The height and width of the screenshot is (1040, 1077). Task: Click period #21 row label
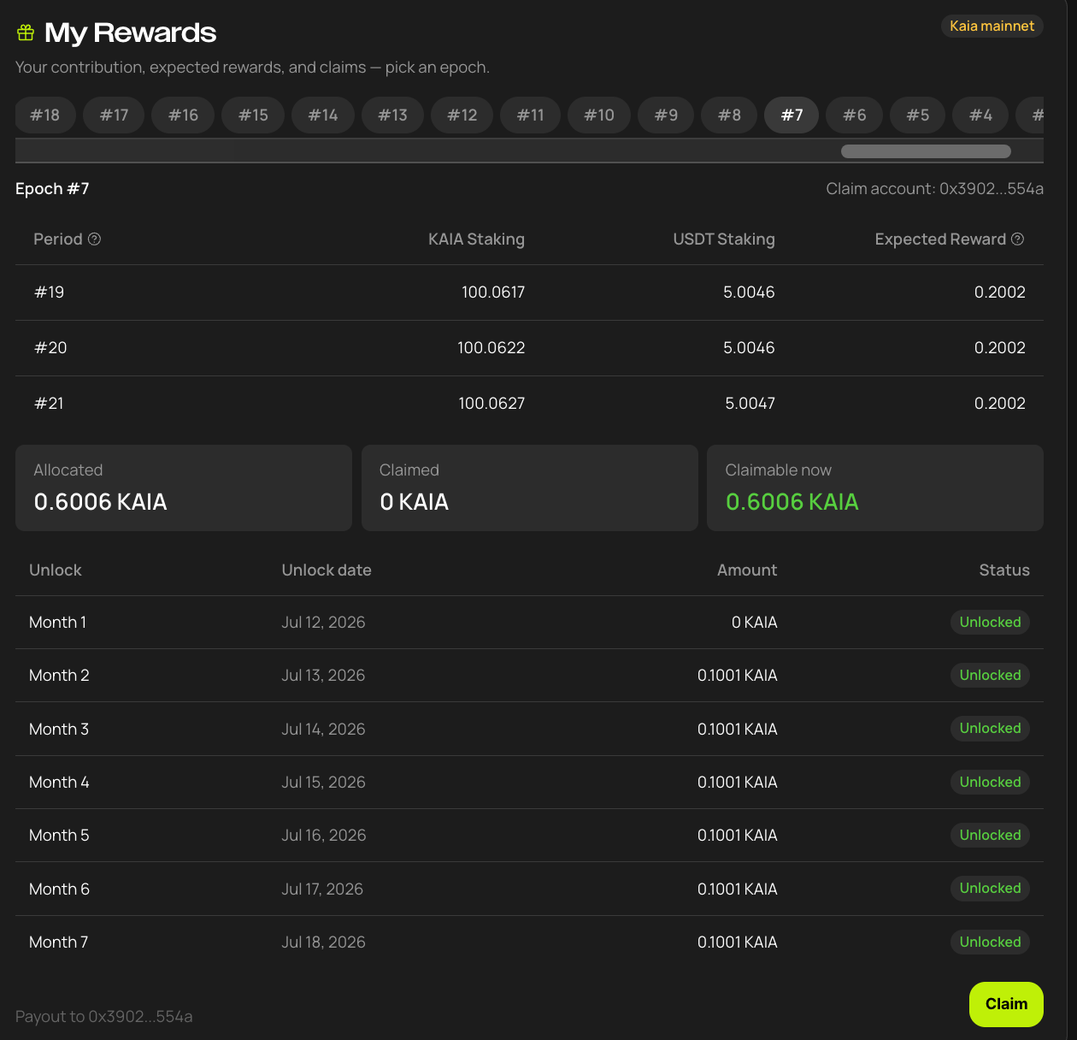click(49, 404)
